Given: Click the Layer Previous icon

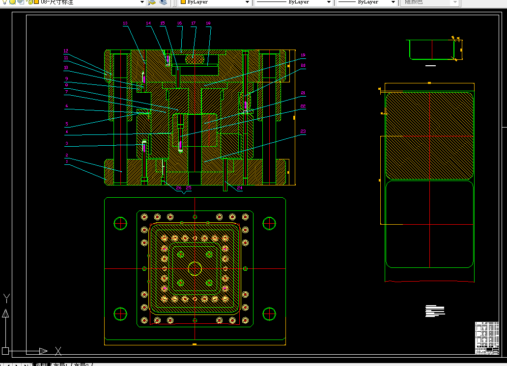Looking at the screenshot, I should pyautogui.click(x=163, y=2).
